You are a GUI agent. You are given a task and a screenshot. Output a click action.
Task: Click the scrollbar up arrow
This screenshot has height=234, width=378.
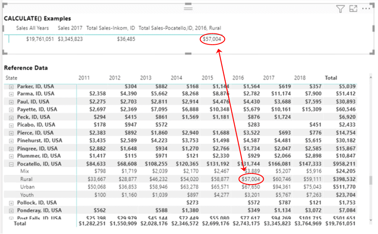coord(371,77)
